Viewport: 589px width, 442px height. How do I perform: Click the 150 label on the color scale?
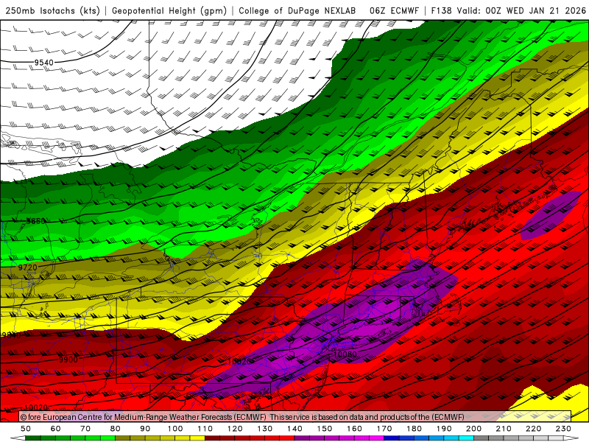[324, 429]
